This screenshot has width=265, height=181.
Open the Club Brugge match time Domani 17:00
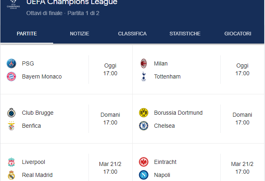point(110,119)
